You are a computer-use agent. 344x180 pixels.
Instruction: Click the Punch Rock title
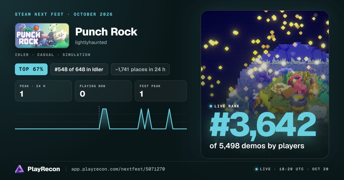tap(106, 32)
